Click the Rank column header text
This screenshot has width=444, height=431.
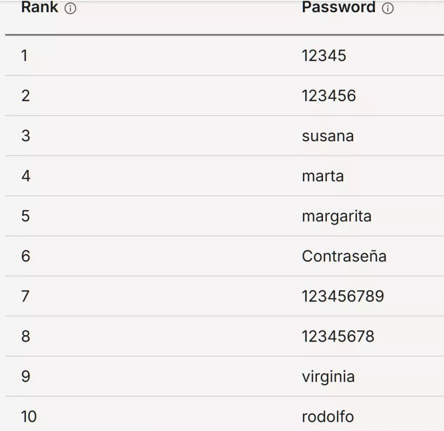click(x=39, y=8)
